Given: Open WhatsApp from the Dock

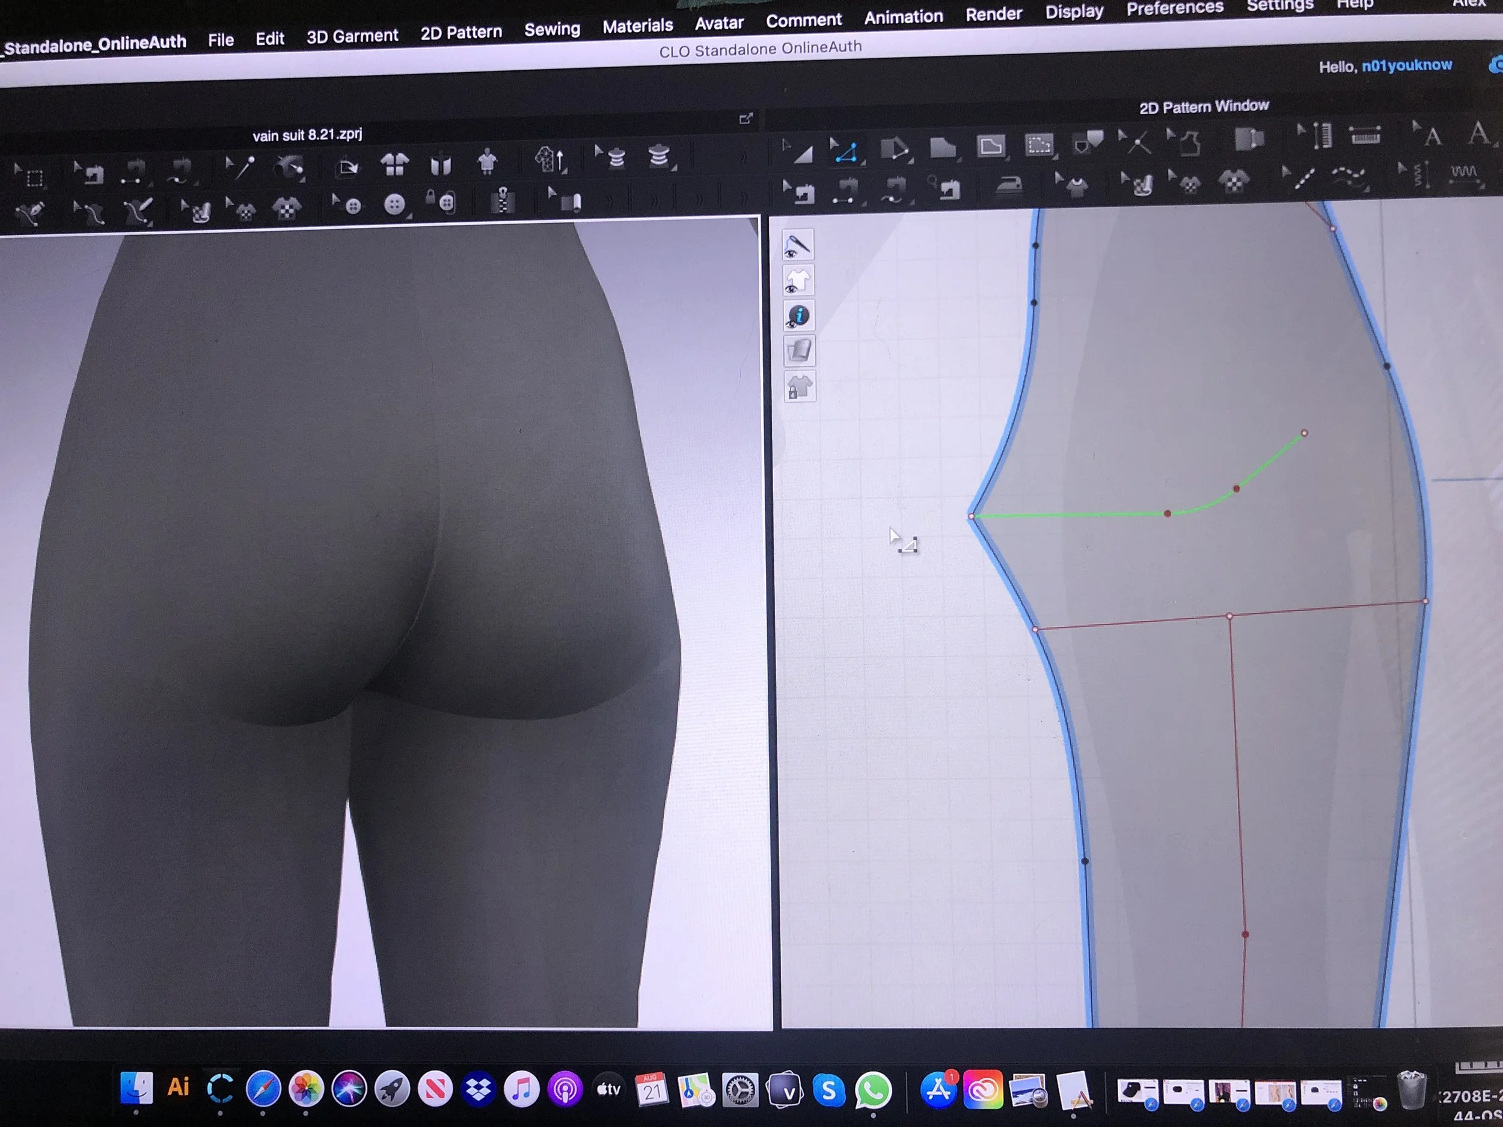Looking at the screenshot, I should (x=872, y=1090).
